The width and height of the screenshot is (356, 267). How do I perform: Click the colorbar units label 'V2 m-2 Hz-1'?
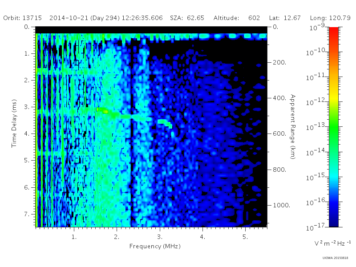(x=332, y=243)
